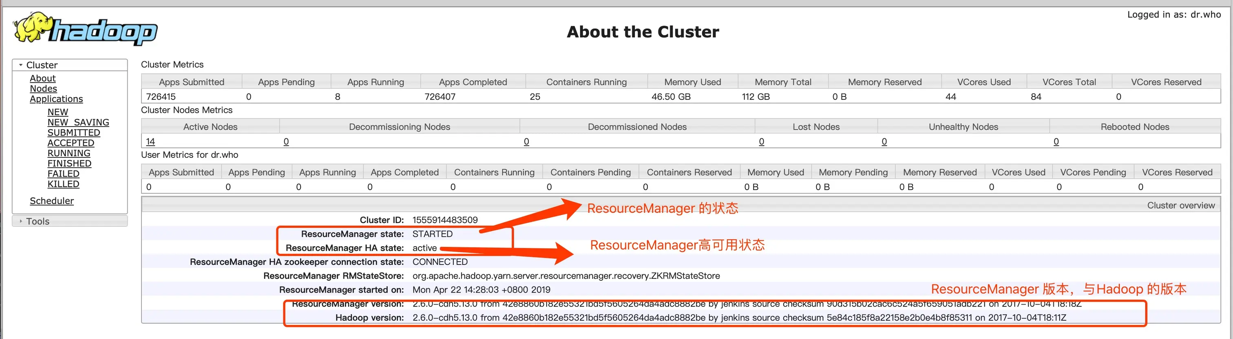Click the About the Cluster page title

643,32
